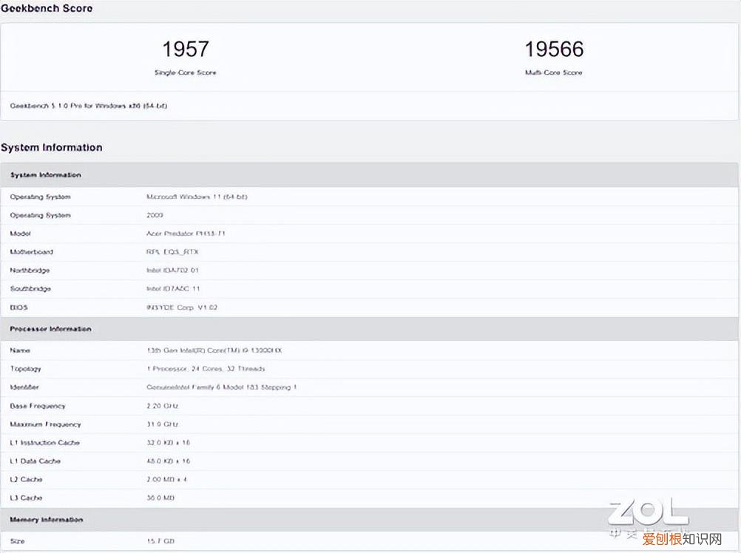Click the Microsoft Windows 11 value

[197, 197]
